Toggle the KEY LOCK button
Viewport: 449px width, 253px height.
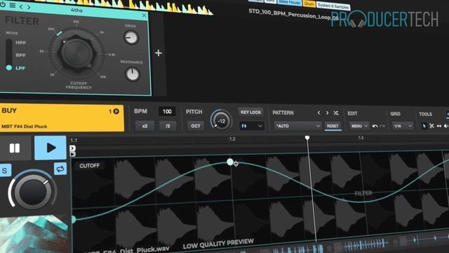[251, 112]
